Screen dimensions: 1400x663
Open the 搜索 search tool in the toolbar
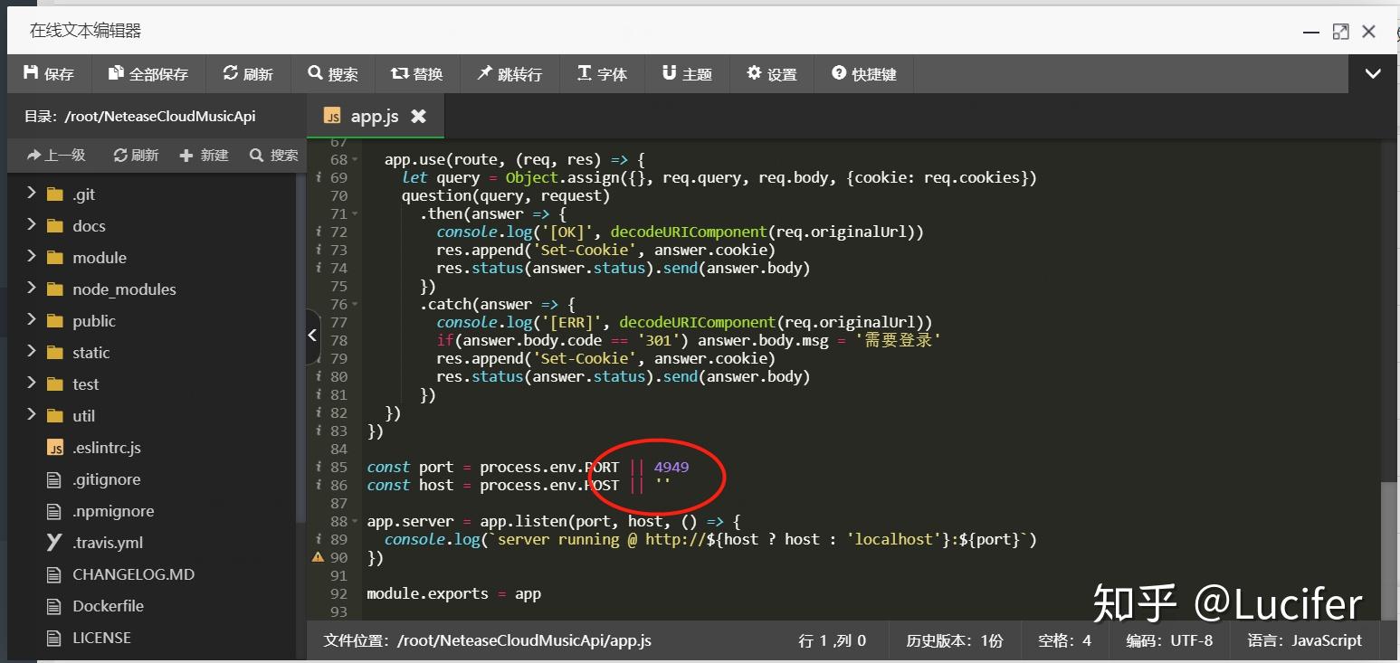pos(334,73)
